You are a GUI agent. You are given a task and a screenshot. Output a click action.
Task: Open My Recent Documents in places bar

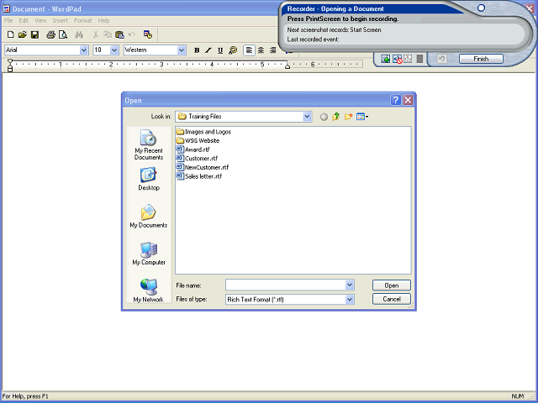click(149, 144)
